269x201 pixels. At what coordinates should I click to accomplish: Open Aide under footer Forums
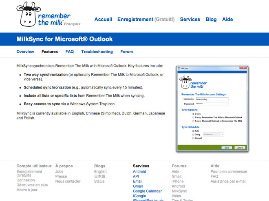(176, 172)
